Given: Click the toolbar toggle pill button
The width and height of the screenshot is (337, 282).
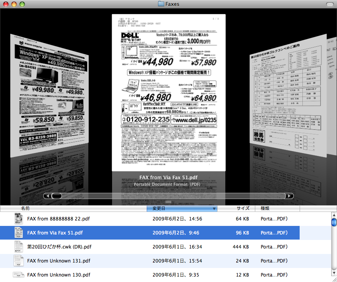Looking at the screenshot, I should tap(330, 4).
